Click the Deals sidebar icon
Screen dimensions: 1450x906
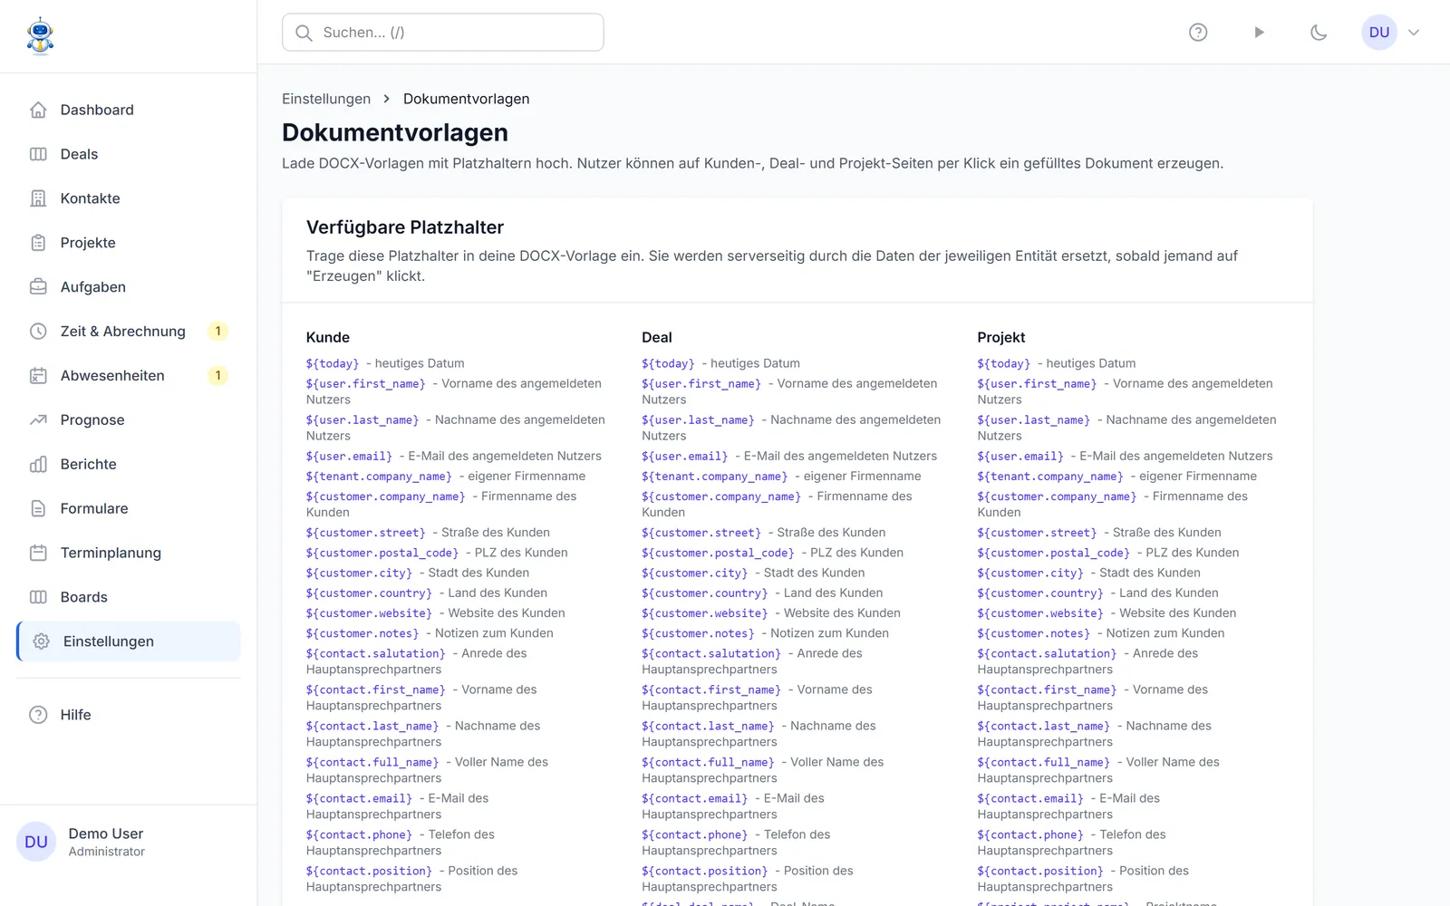[x=38, y=154]
